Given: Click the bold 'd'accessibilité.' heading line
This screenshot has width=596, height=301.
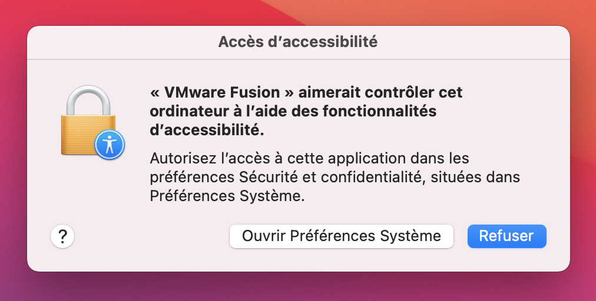Looking at the screenshot, I should tap(207, 131).
